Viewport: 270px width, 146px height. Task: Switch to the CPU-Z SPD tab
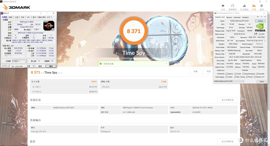point(28,17)
